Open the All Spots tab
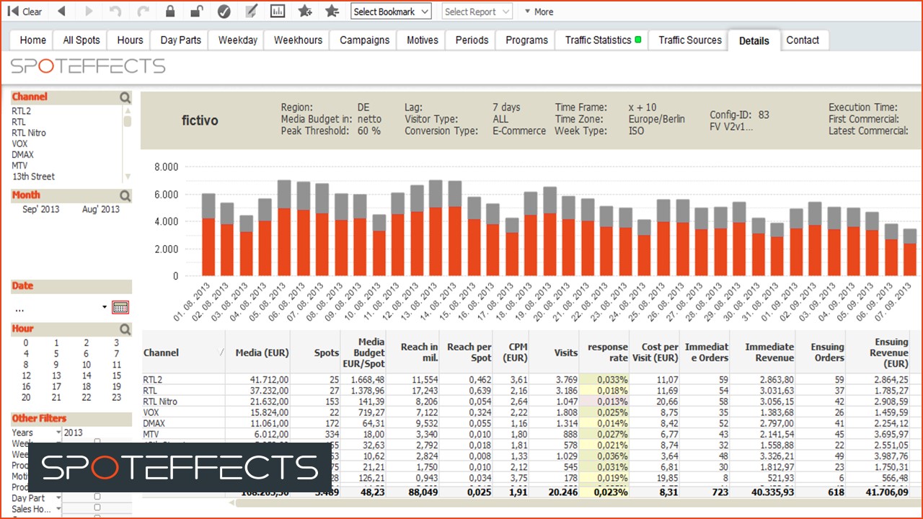Screen dimensions: 923x519 pos(81,40)
